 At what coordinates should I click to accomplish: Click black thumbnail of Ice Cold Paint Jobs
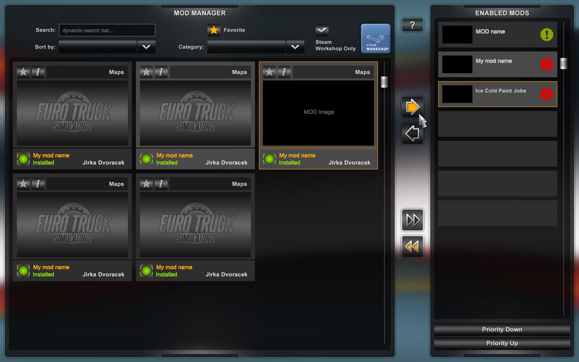pos(457,94)
